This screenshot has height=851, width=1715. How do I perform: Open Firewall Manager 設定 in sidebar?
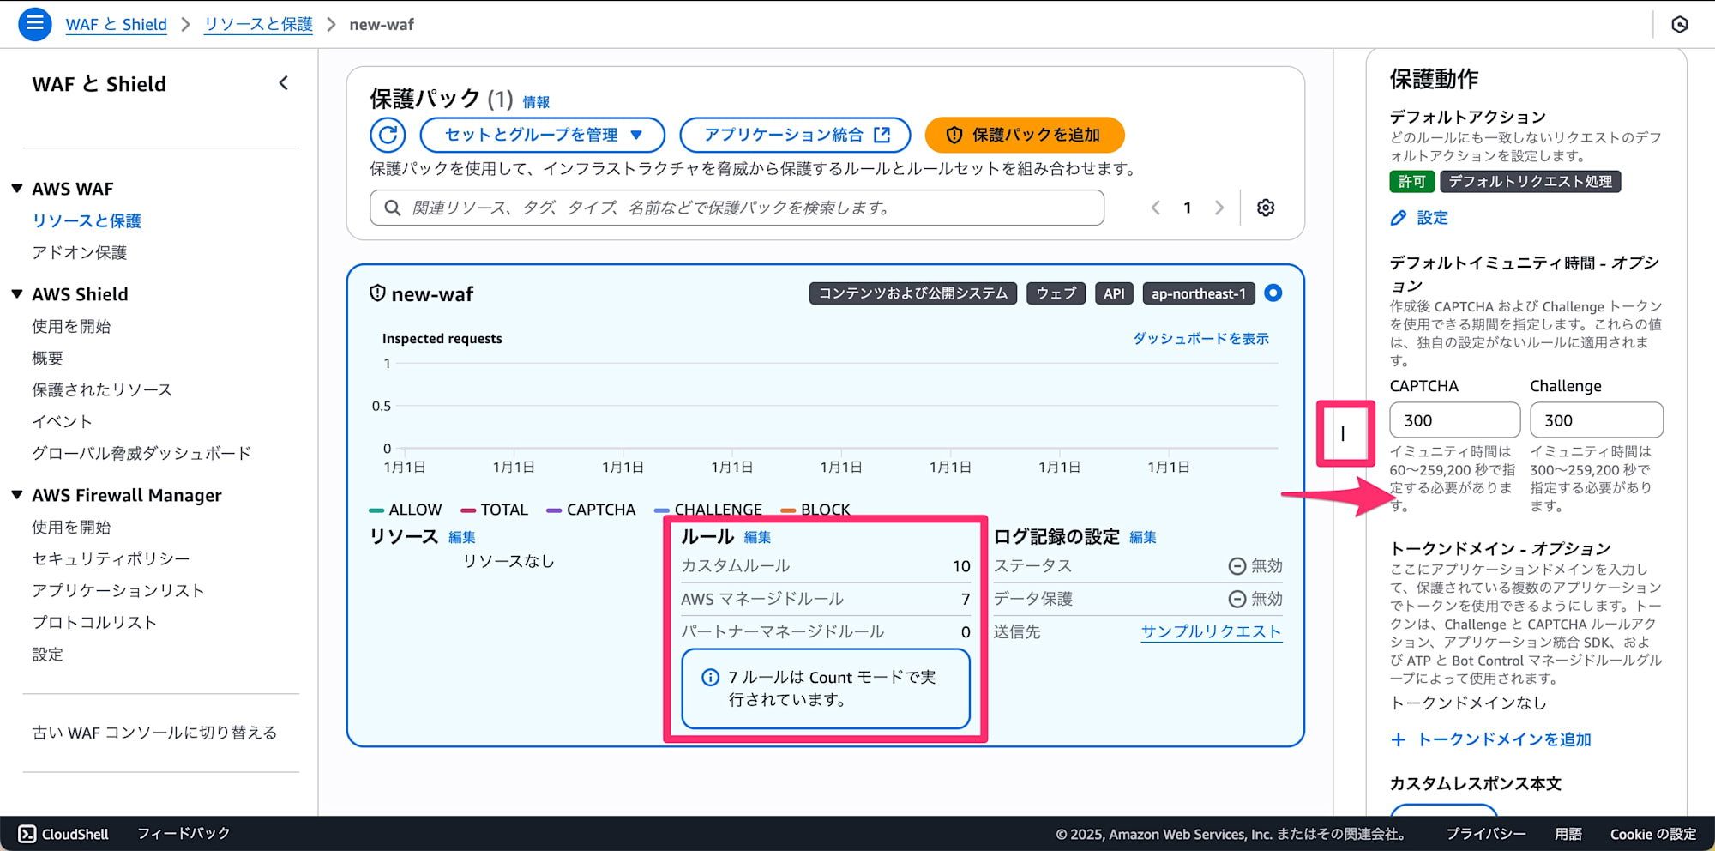48,654
